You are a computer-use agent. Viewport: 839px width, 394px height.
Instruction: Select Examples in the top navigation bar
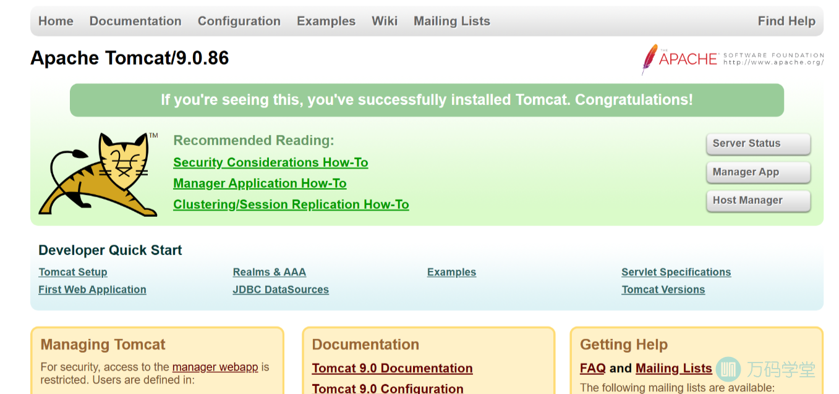(x=326, y=21)
